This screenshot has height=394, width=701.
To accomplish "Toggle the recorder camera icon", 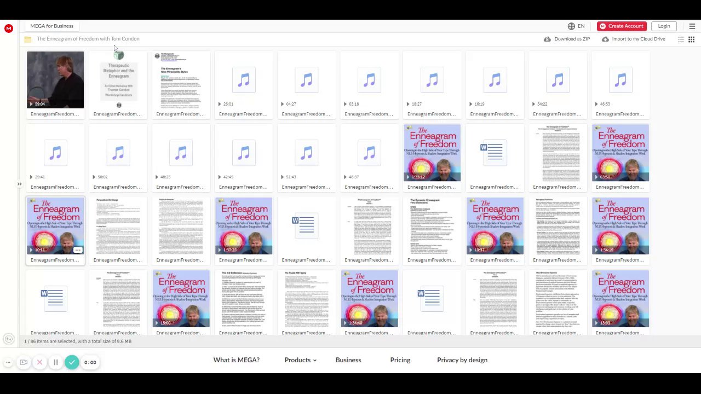I will (24, 362).
